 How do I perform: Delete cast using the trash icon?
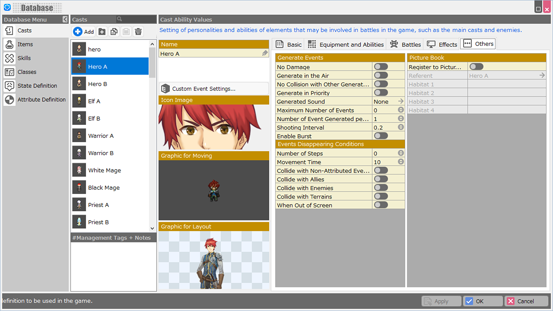[x=138, y=32]
